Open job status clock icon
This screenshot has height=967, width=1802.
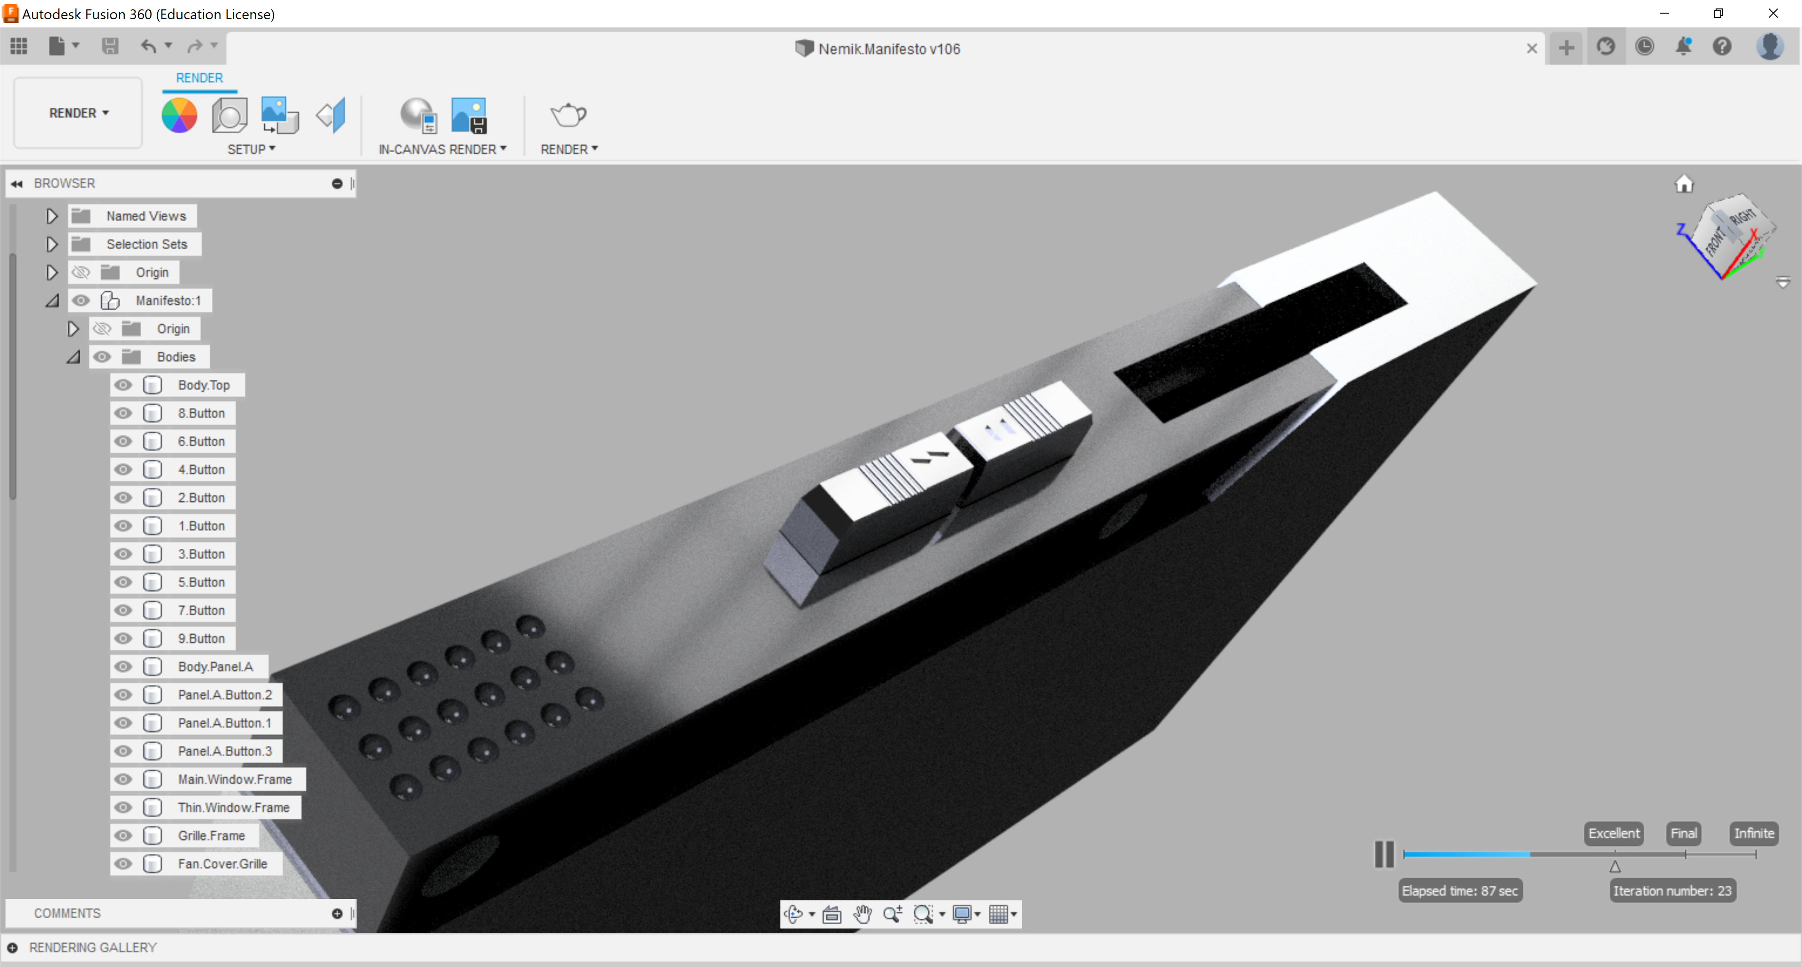[1645, 47]
